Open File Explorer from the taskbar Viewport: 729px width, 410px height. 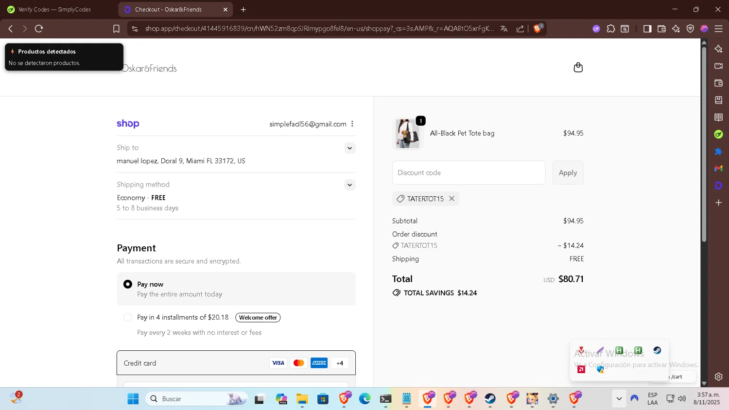click(x=302, y=399)
